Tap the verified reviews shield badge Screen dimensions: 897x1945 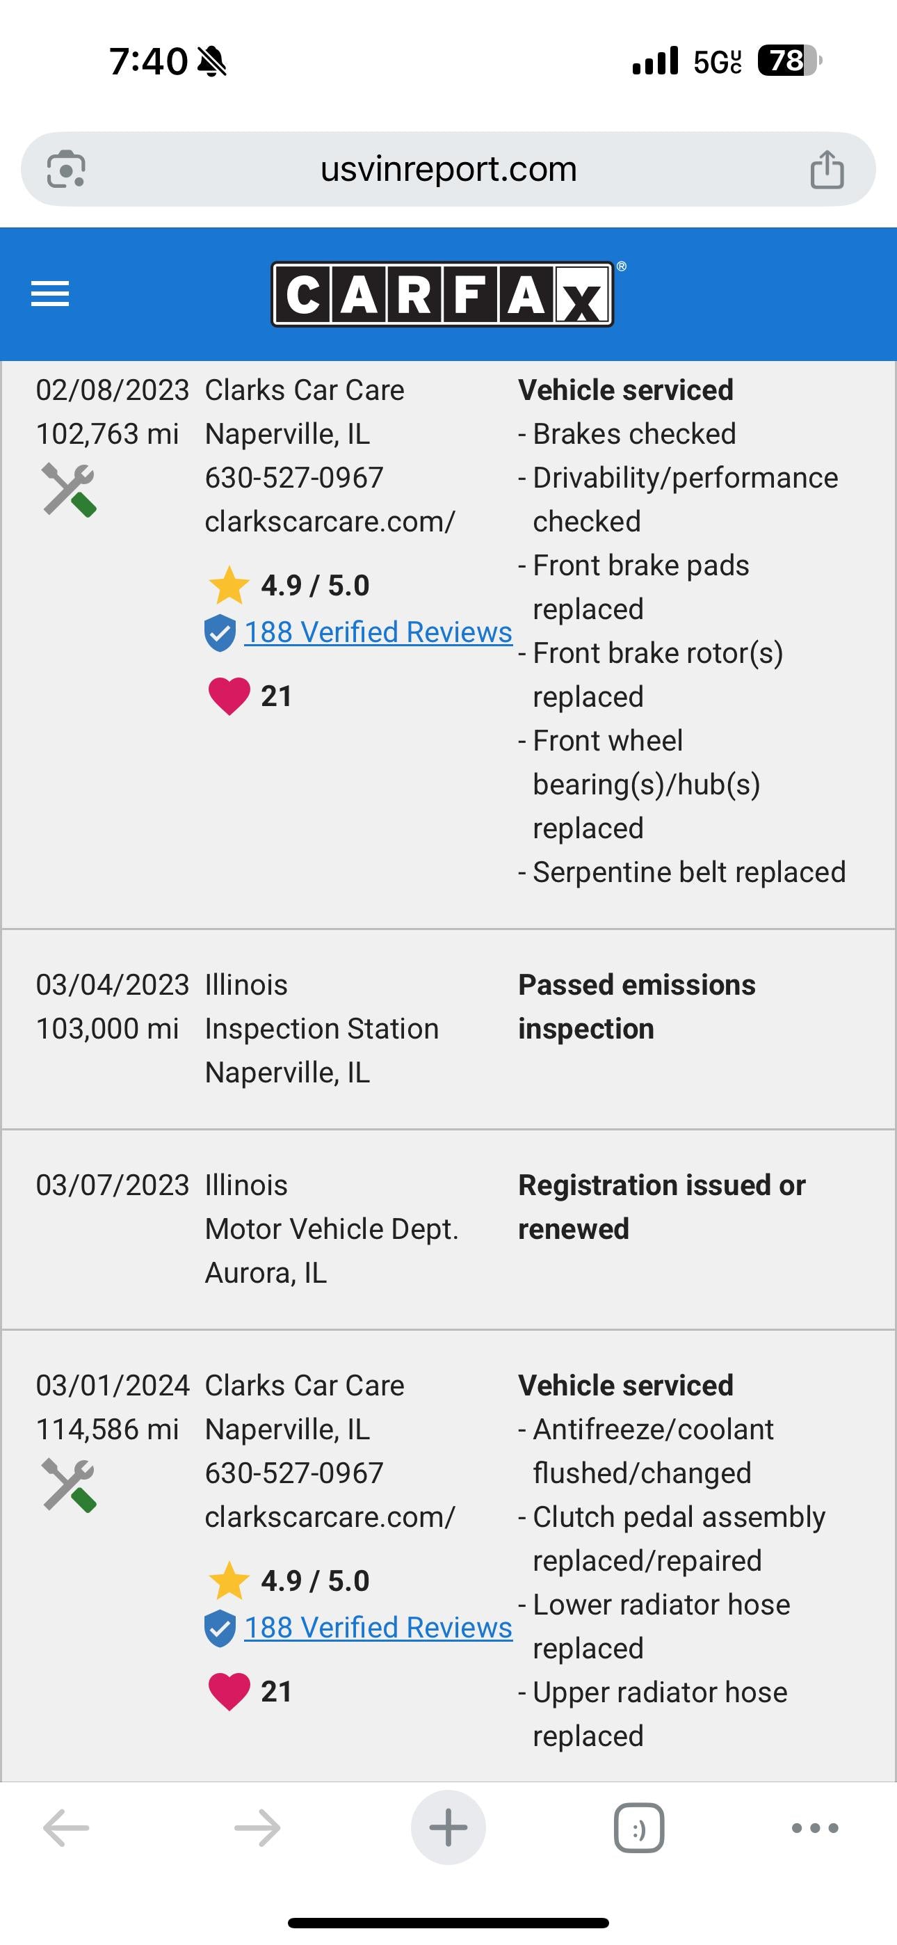click(219, 632)
